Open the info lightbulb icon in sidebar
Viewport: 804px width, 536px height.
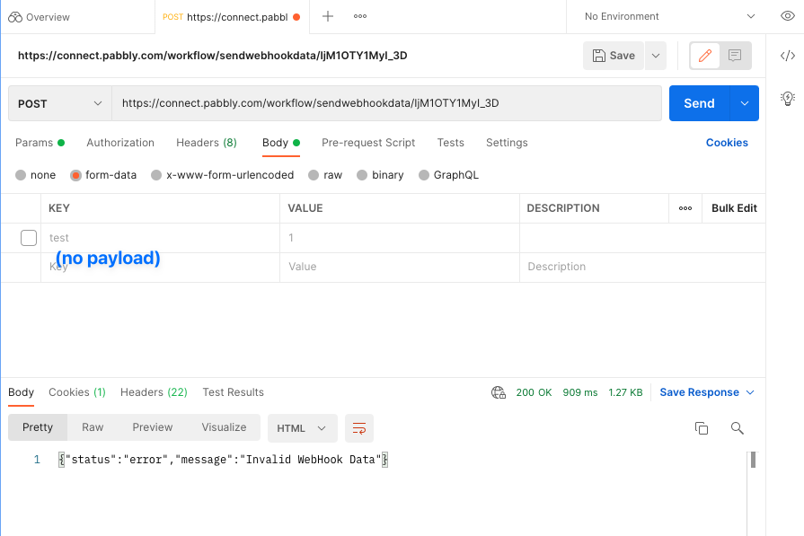[x=788, y=98]
